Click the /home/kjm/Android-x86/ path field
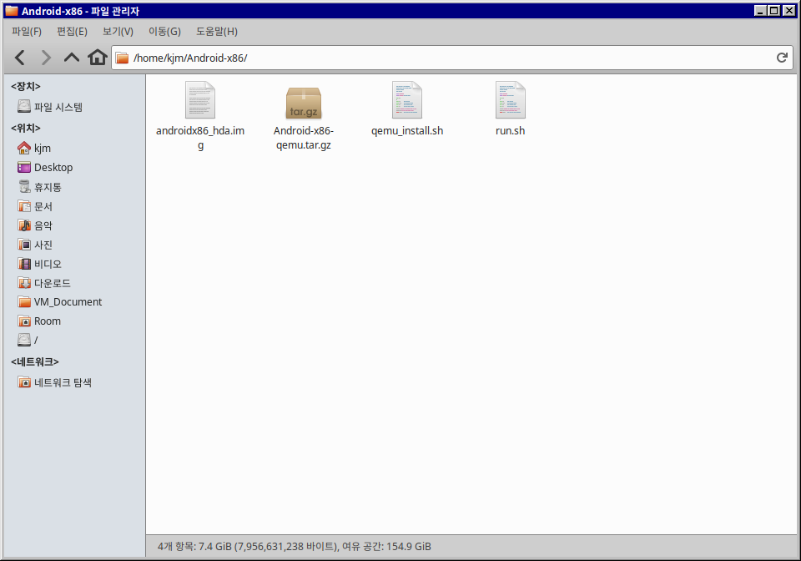801x561 pixels. click(452, 58)
